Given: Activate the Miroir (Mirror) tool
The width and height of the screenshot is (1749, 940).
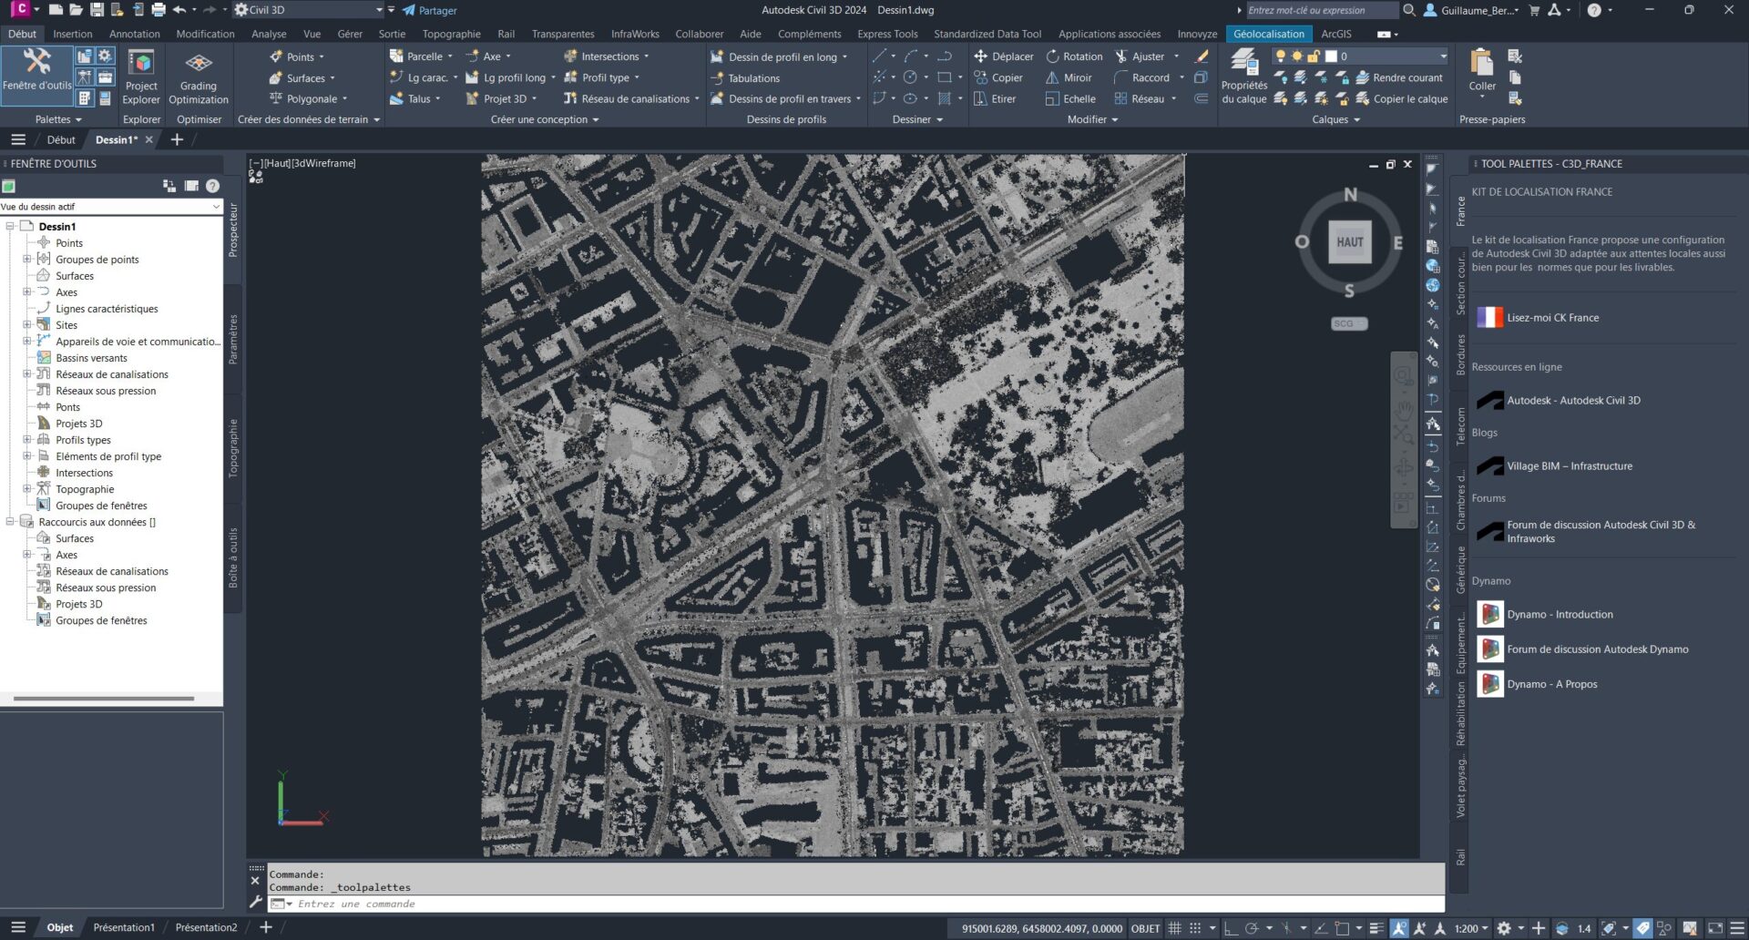Looking at the screenshot, I should 1070,77.
